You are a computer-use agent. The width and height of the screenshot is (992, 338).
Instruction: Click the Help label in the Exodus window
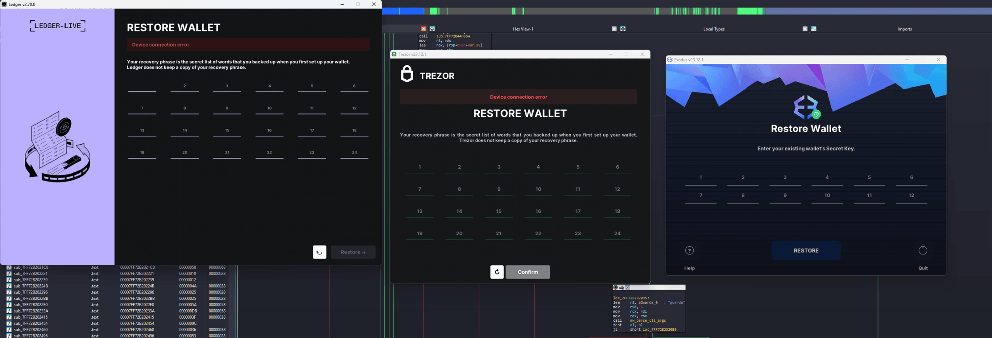(689, 268)
